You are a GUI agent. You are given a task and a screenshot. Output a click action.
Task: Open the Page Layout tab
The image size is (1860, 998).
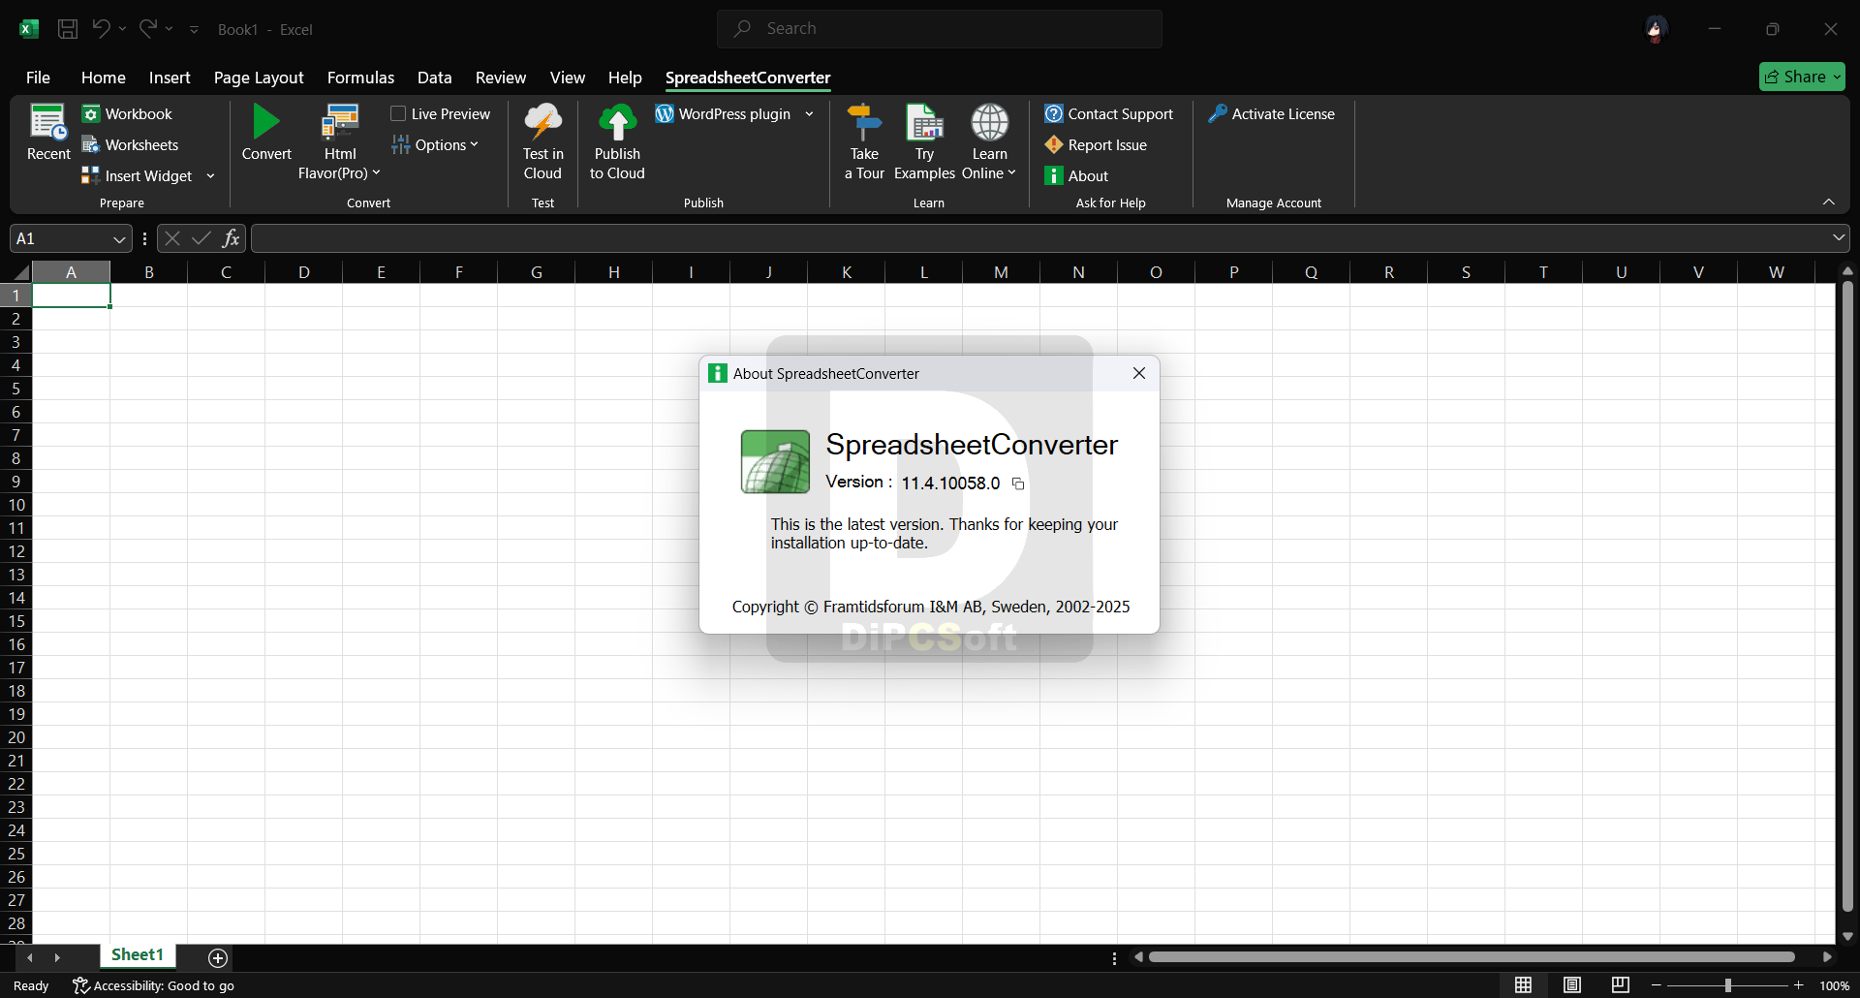click(259, 78)
